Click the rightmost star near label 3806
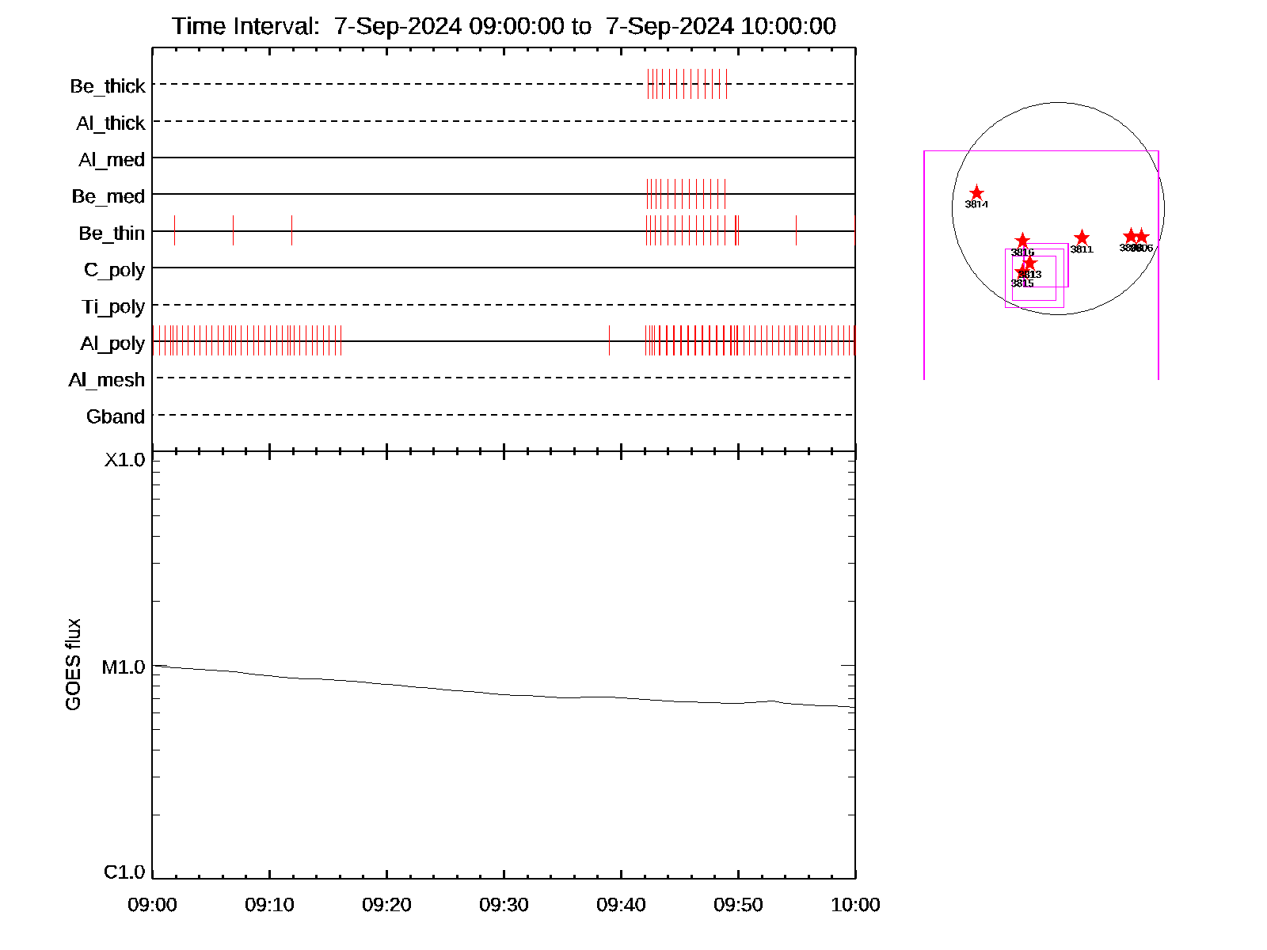This screenshot has width=1267, height=950. (1141, 237)
